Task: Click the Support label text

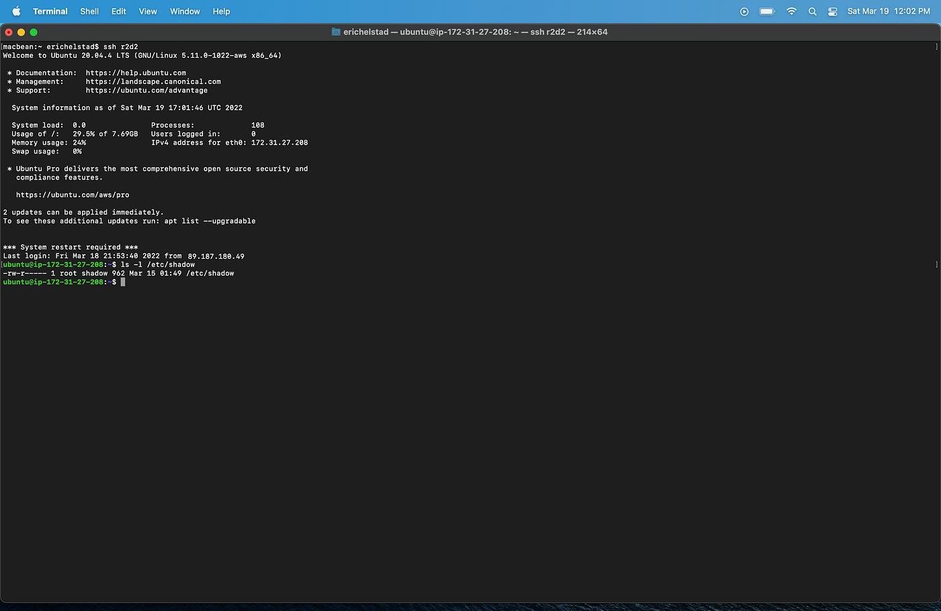Action: [x=33, y=91]
